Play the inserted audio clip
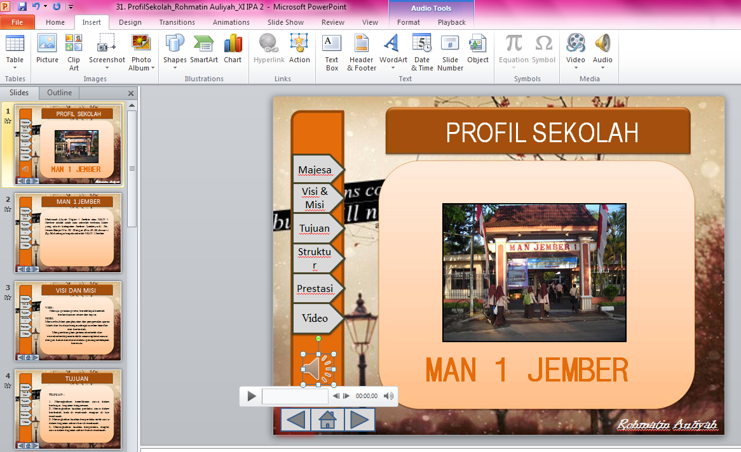 click(x=250, y=395)
